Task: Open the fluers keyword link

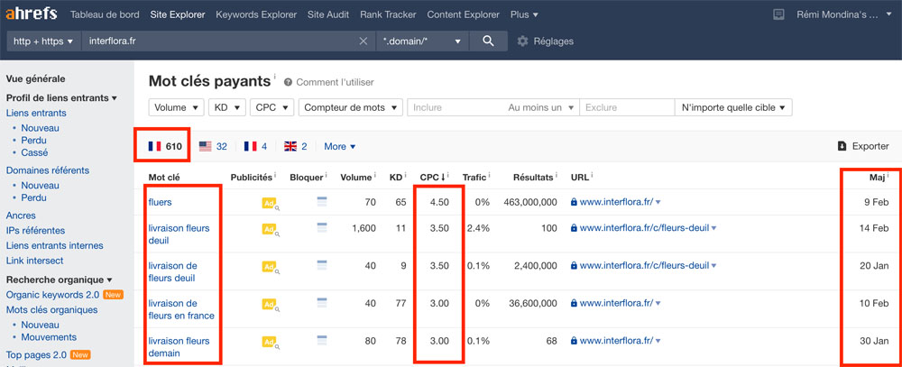Action: [x=160, y=203]
